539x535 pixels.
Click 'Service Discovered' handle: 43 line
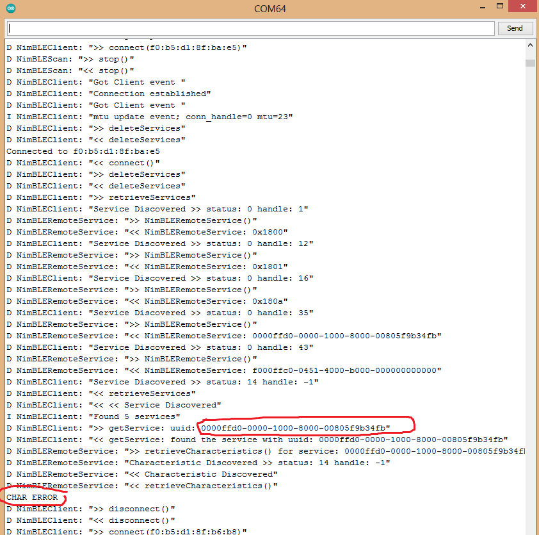coord(160,347)
